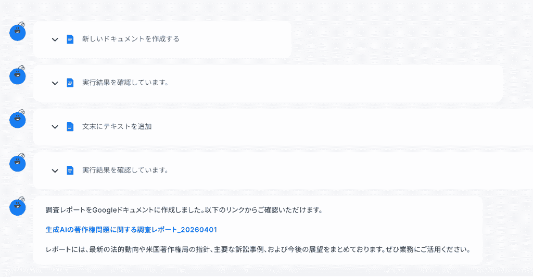Expand the first 実行結果を確認しています chevron
Screen dimensions: 533x277
pos(55,83)
